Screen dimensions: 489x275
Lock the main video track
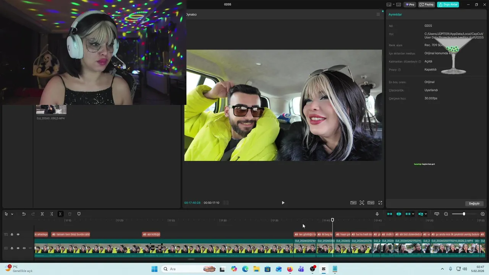point(12,248)
